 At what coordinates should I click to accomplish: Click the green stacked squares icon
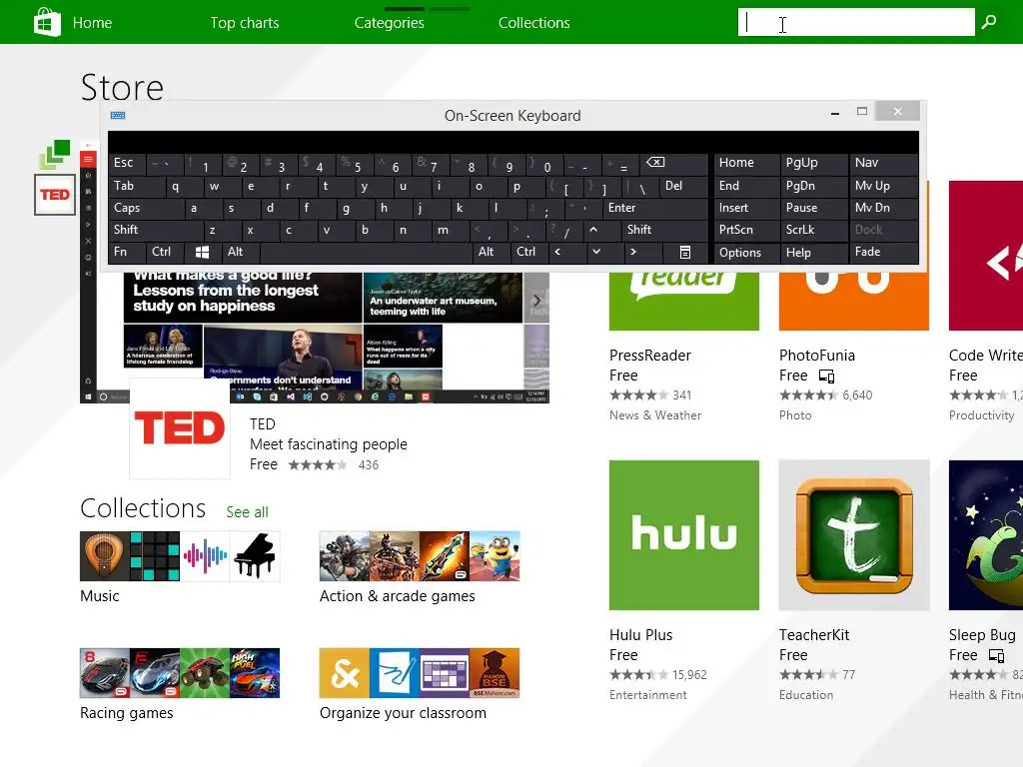[x=55, y=154]
